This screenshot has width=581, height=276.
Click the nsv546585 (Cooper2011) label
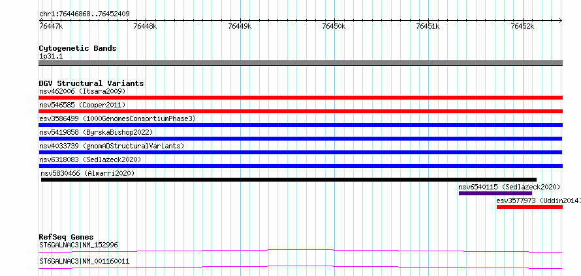tap(82, 105)
